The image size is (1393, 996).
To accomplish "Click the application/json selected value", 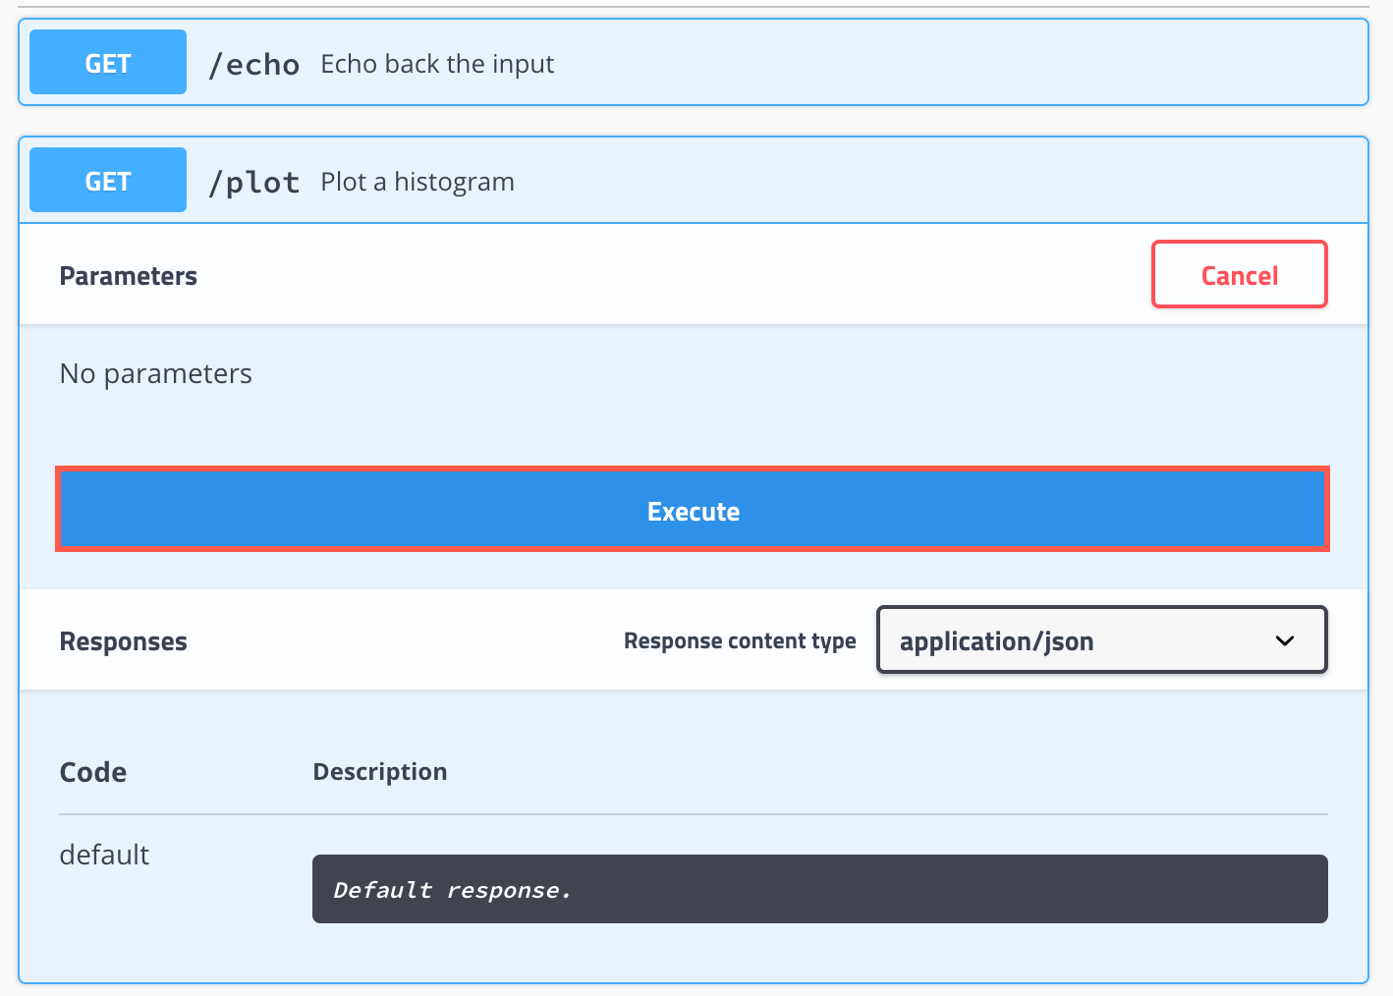I will pyautogui.click(x=997, y=640).
